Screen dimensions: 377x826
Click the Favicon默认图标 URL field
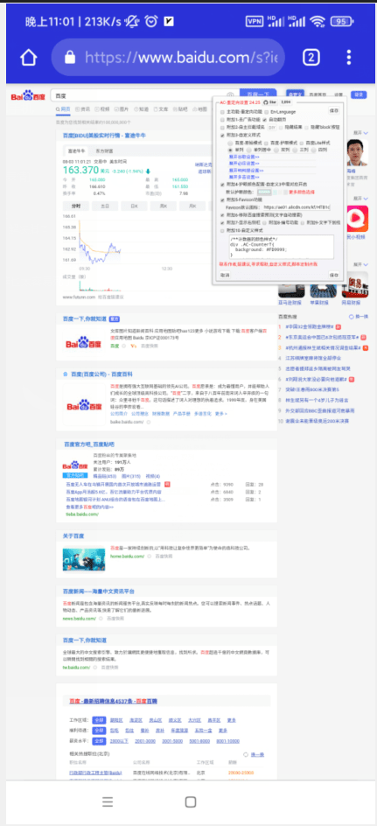pyautogui.click(x=296, y=207)
